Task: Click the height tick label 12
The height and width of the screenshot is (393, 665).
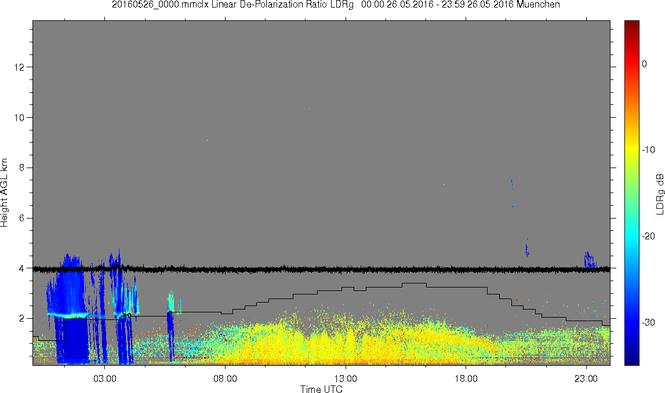Action: (x=19, y=67)
